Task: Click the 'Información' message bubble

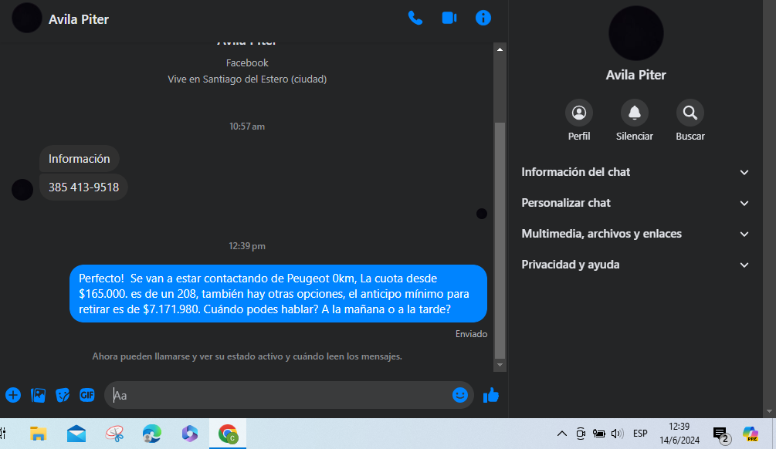Action: 80,159
